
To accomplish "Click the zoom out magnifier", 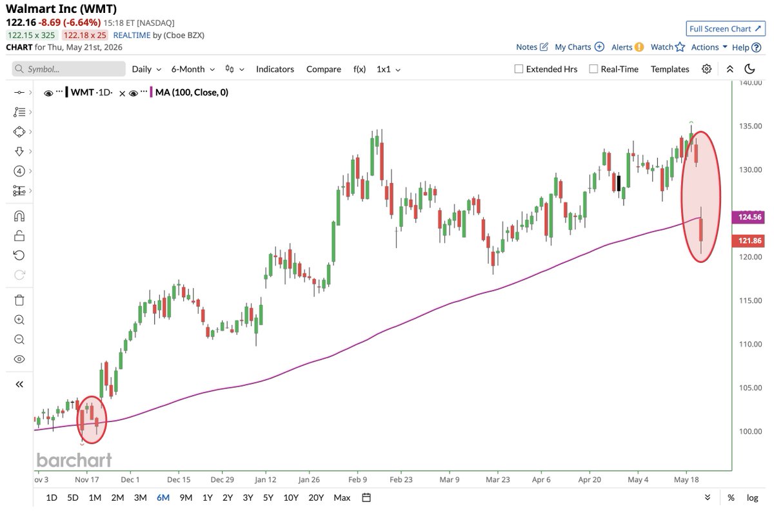I will point(19,340).
